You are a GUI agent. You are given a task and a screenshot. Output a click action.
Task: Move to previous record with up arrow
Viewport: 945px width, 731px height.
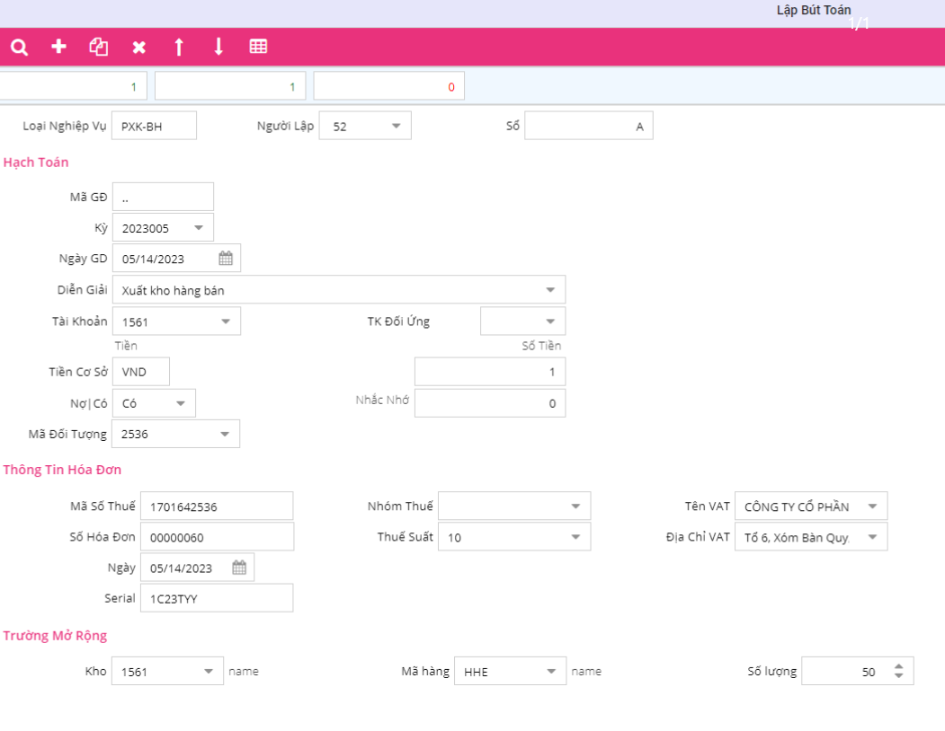179,47
